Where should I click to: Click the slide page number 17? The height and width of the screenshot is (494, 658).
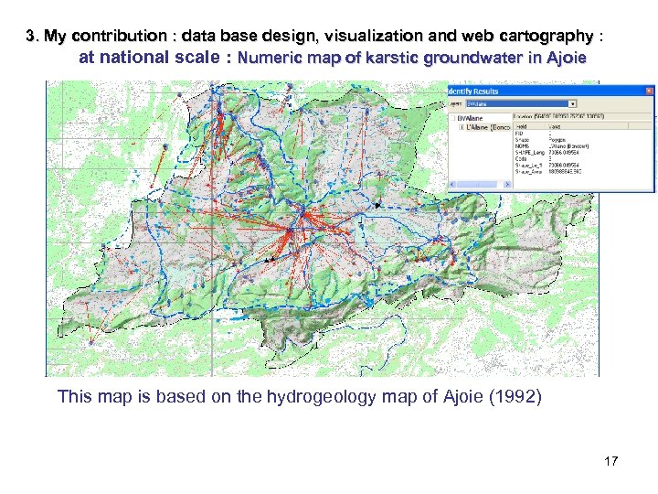pos(611,461)
